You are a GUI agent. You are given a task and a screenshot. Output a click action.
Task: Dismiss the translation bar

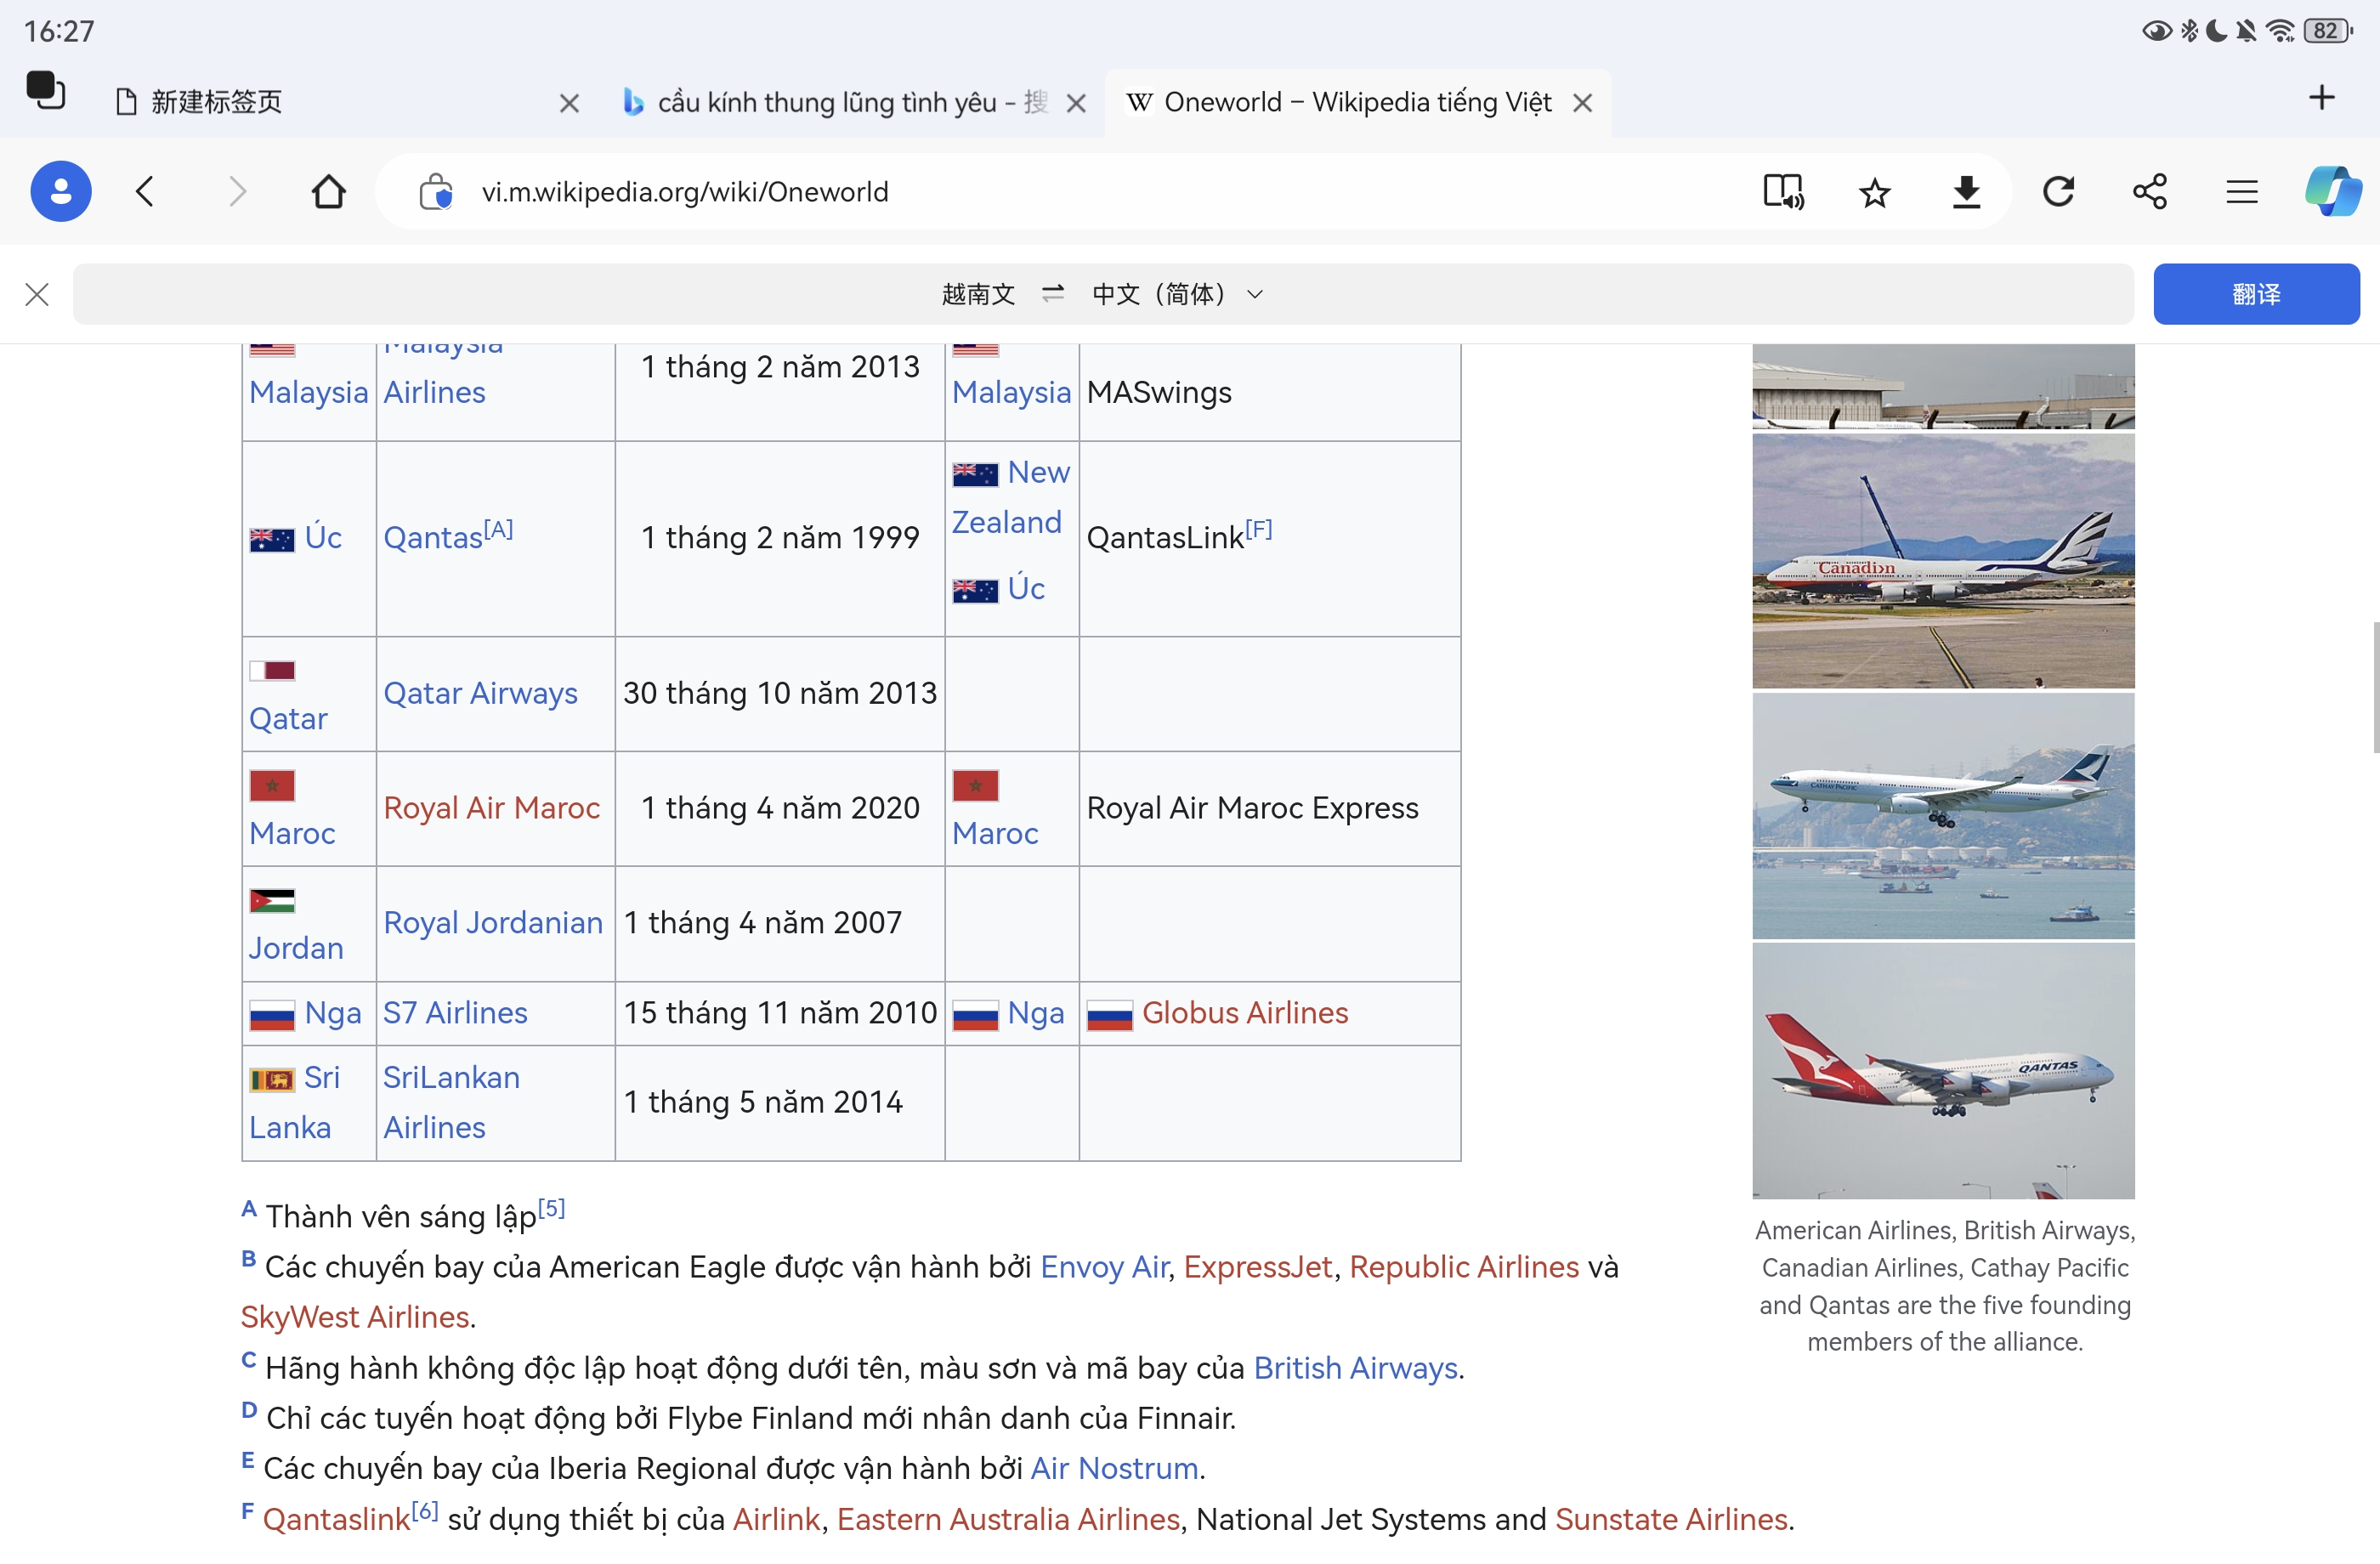37,294
